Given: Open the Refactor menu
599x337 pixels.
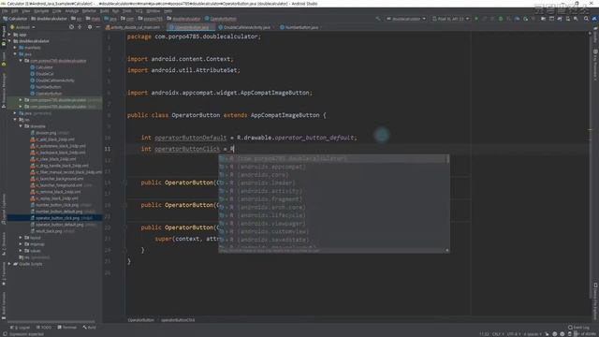Looking at the screenshot, I should pos(89,11).
